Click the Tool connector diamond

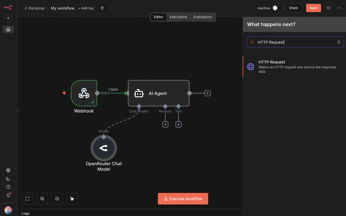pyautogui.click(x=178, y=106)
